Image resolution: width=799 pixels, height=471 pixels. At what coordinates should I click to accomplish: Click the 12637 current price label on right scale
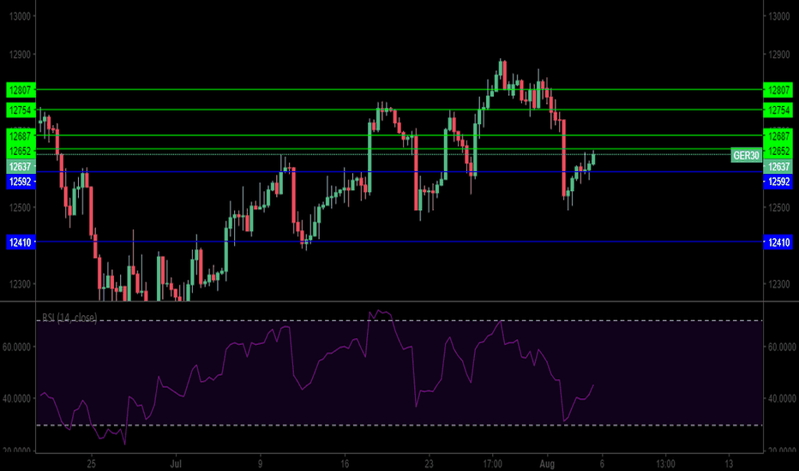[778, 166]
